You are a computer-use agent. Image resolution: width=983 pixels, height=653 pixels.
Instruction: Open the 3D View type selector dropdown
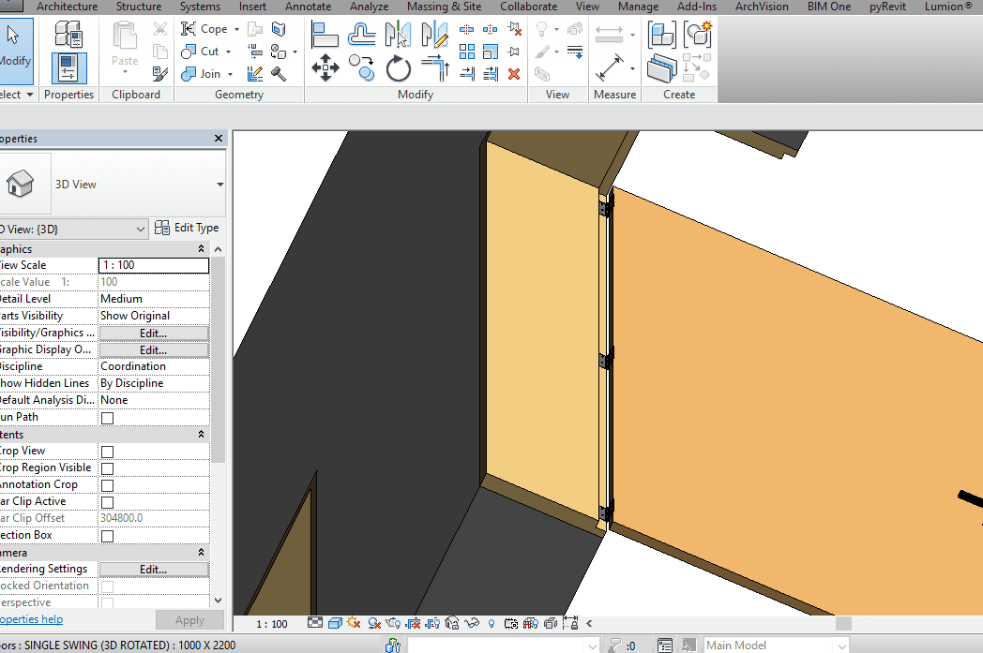point(220,185)
